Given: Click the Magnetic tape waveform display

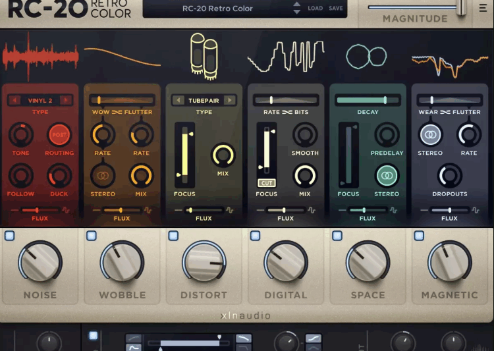Looking at the screenshot, I should pos(450,66).
